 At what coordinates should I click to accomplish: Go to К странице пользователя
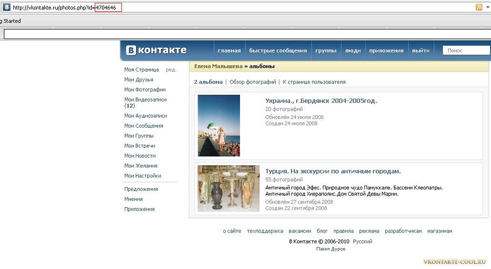click(314, 82)
